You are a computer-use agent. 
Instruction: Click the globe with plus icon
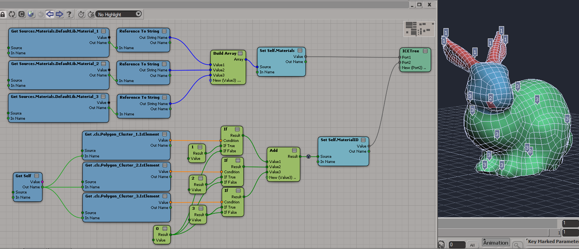coord(31,15)
